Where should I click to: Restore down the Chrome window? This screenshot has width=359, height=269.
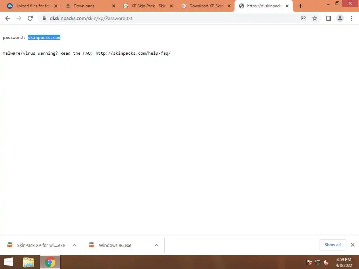pyautogui.click(x=337, y=4)
